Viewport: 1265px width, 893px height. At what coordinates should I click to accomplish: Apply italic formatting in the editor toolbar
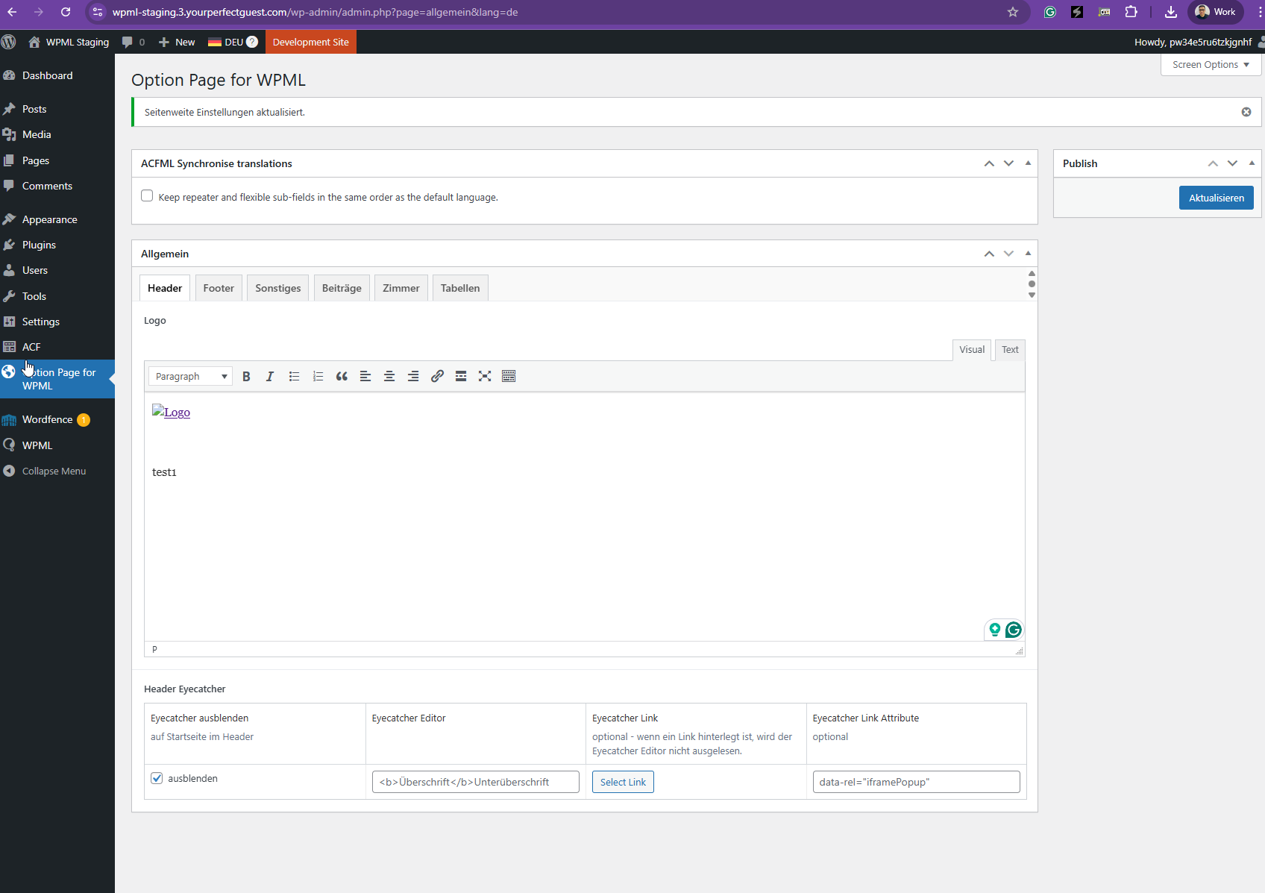(x=270, y=377)
